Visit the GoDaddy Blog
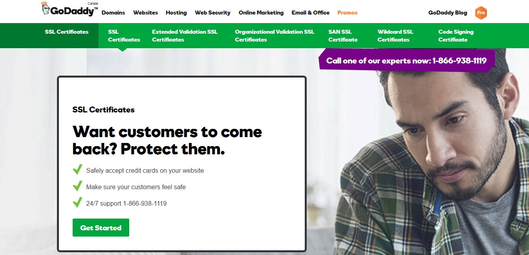 tap(447, 13)
